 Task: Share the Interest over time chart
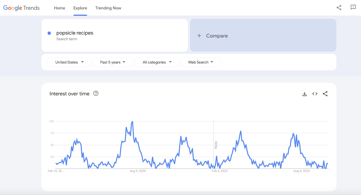[x=325, y=94]
